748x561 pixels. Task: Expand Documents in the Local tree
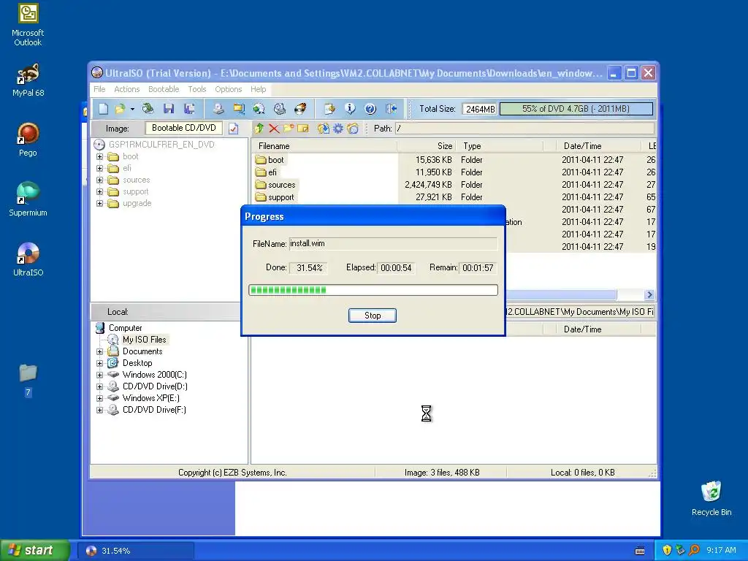tap(99, 351)
